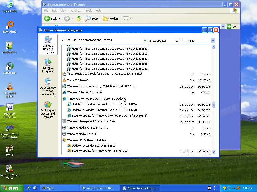Screen dimensions: 257x192
Task: Click the Go button in address bar
Action: (x=231, y=26)
